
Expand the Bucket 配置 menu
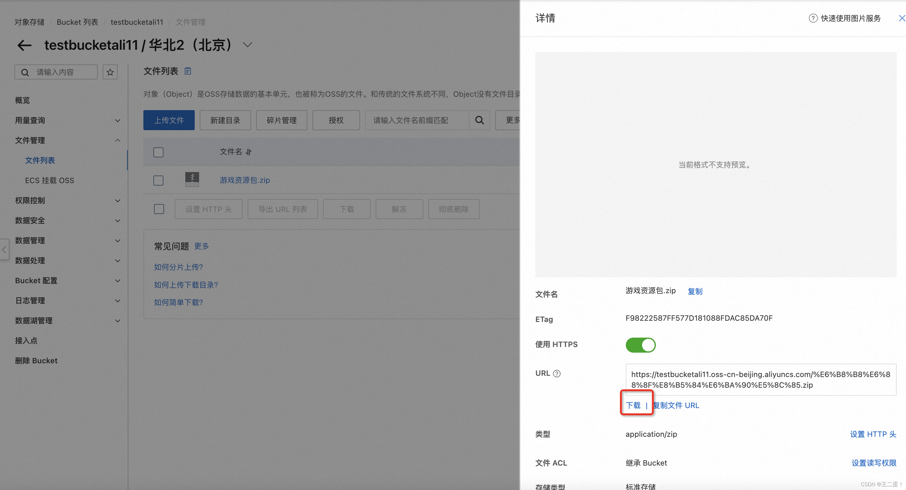(117, 281)
